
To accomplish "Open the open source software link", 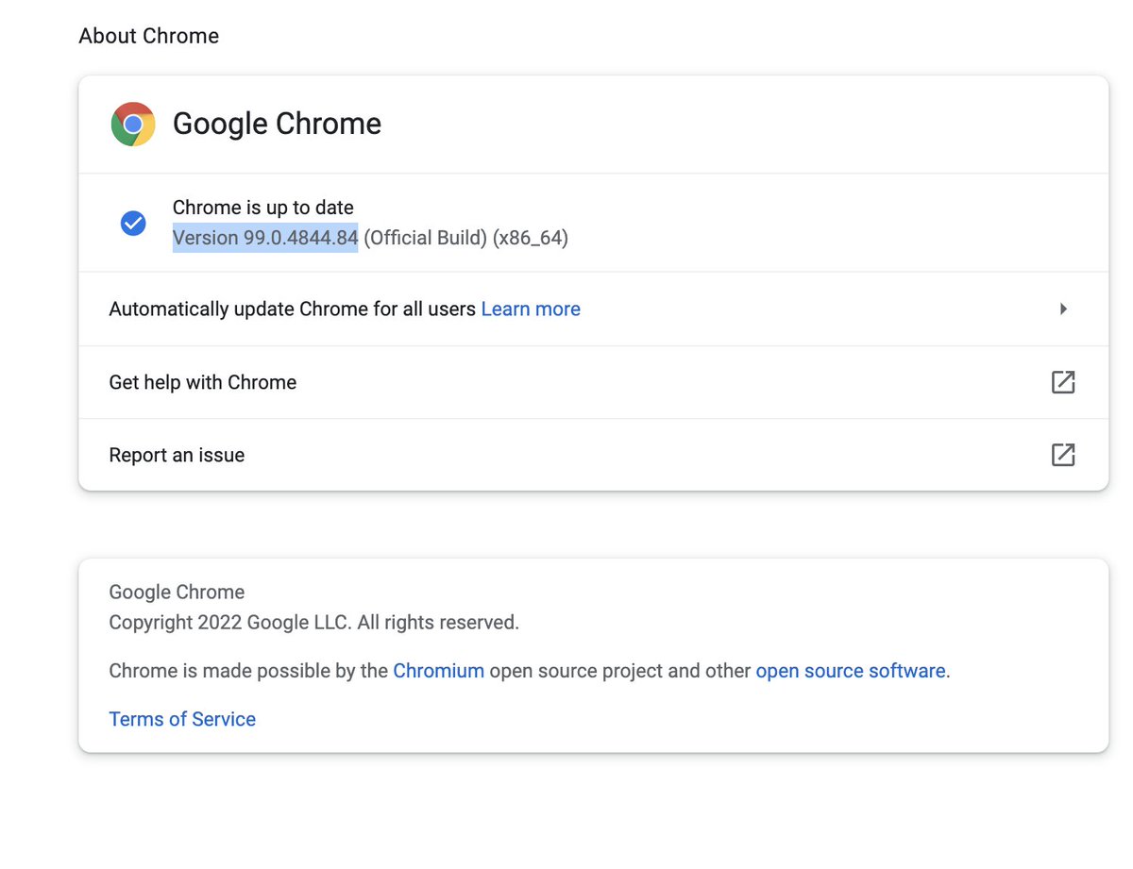I will [x=851, y=671].
